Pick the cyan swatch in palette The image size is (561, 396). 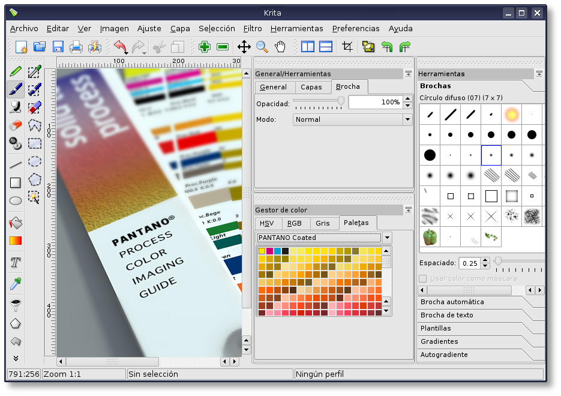(278, 251)
